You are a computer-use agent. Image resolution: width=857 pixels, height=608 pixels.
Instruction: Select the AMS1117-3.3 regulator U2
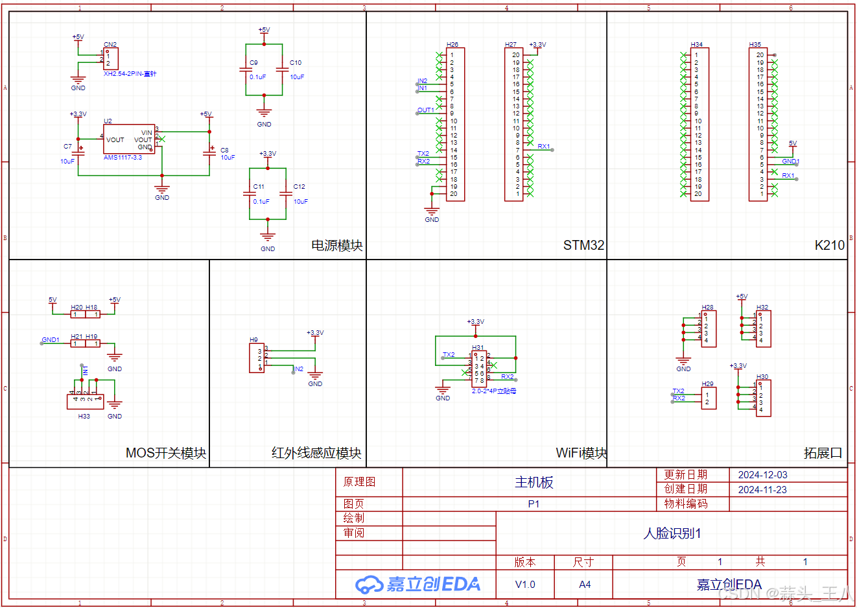point(129,139)
